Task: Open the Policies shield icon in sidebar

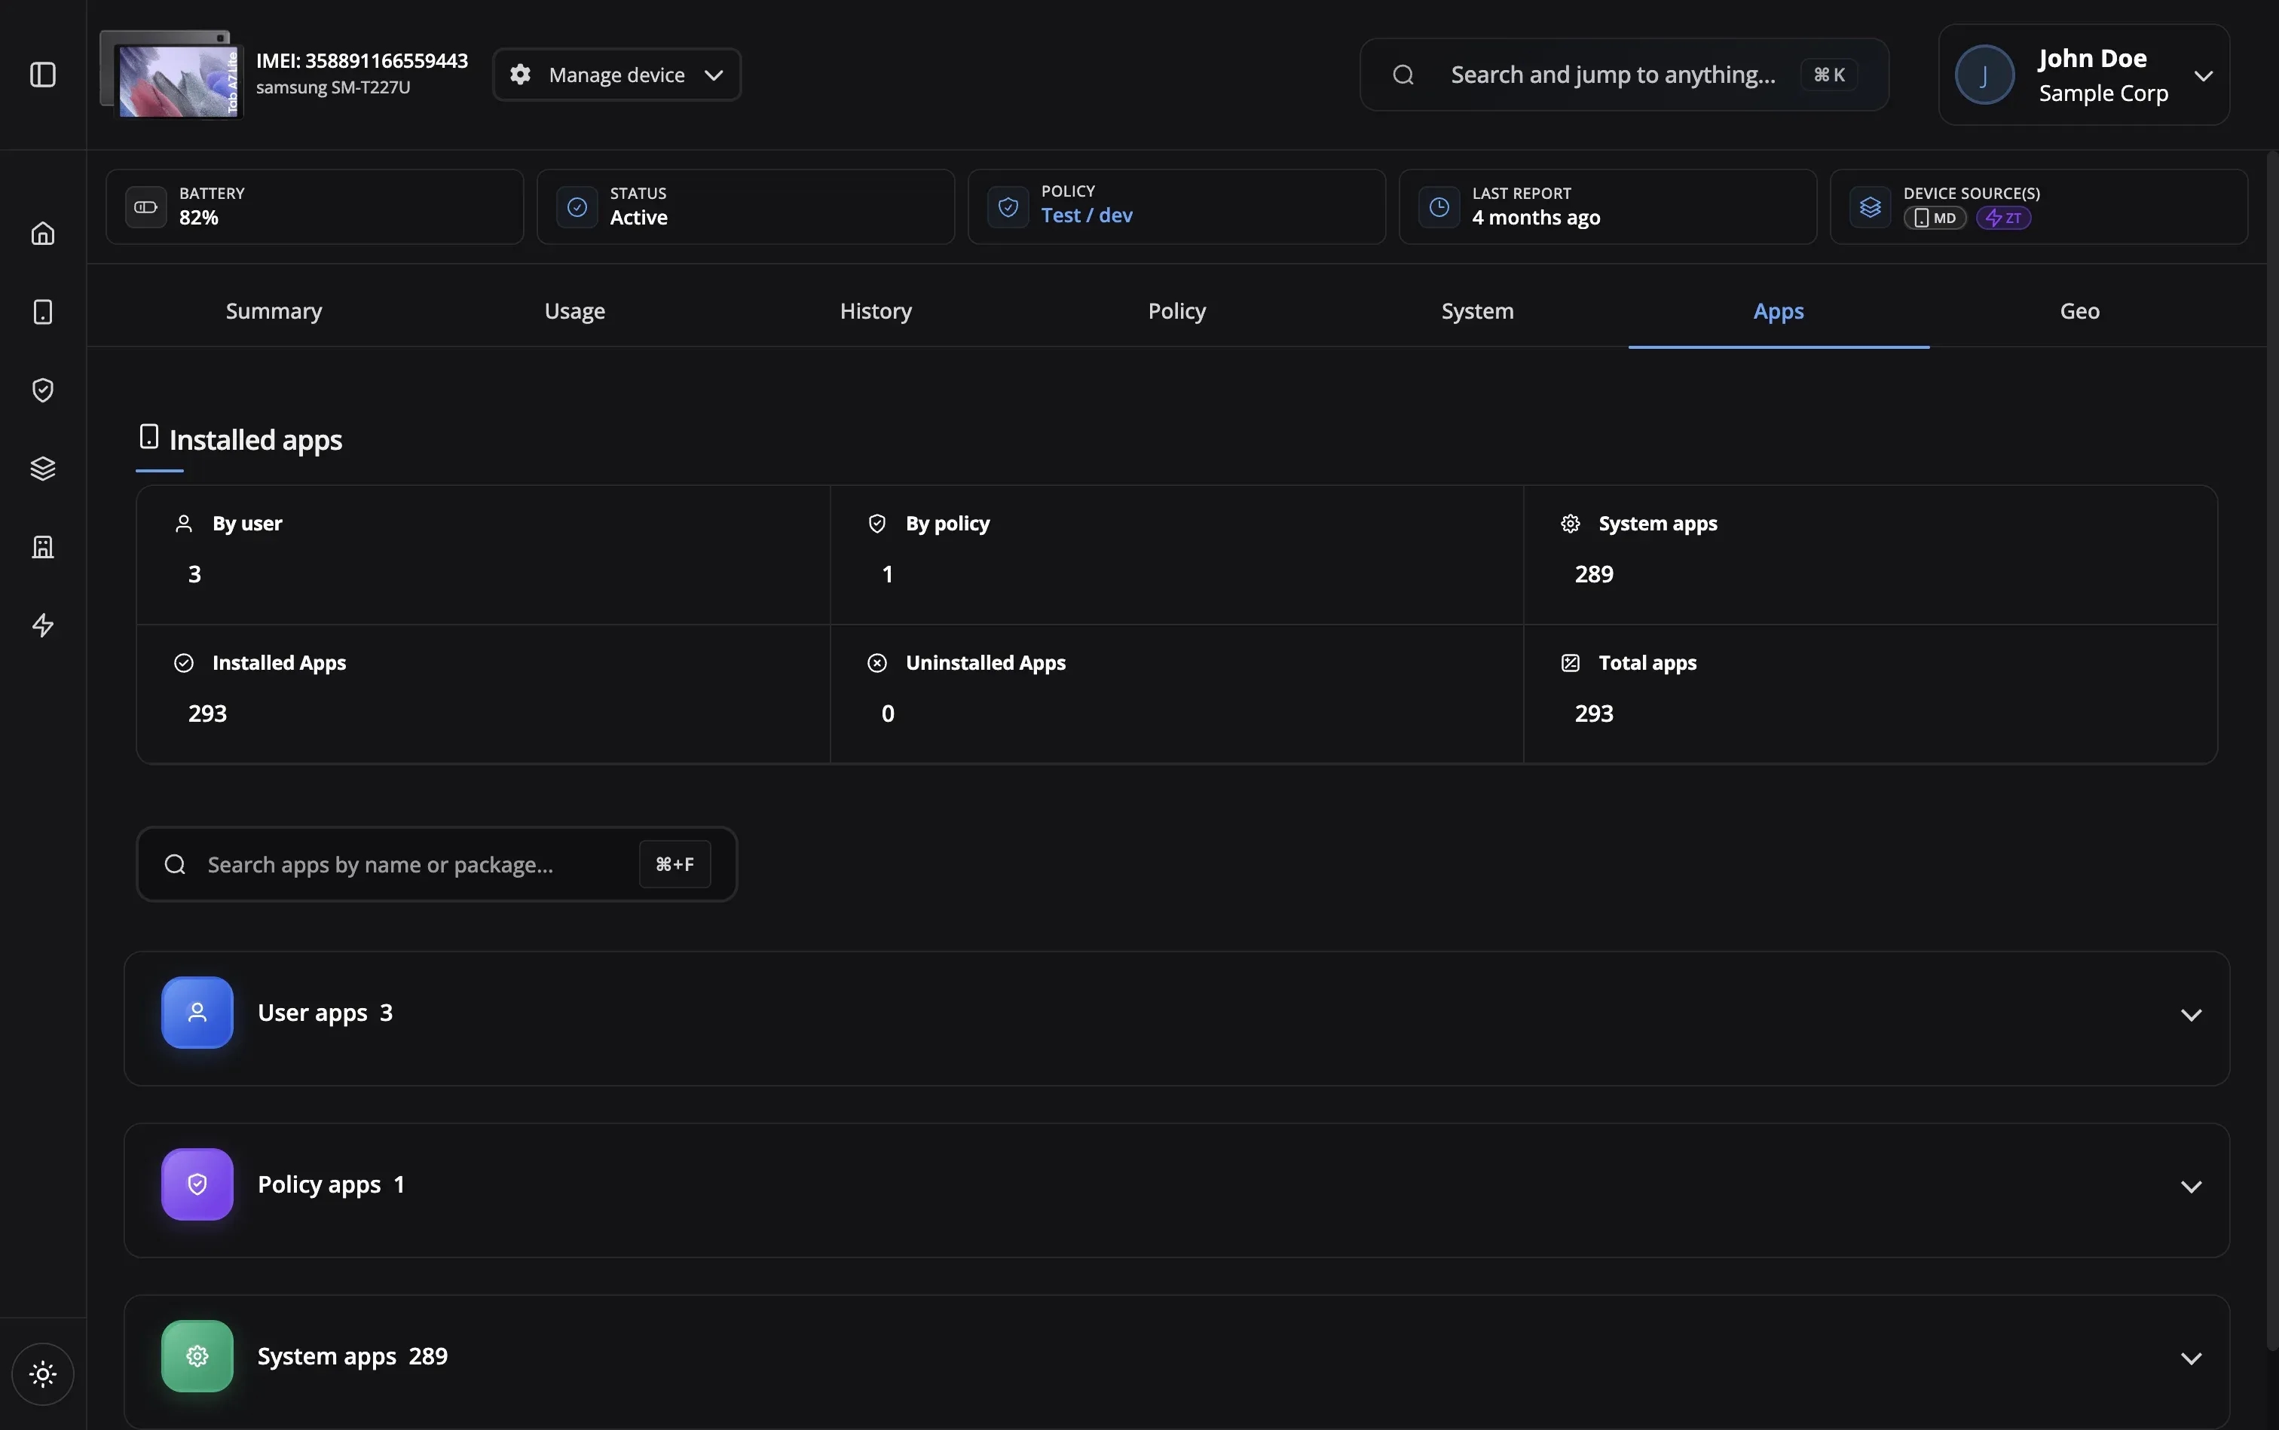Action: point(41,390)
